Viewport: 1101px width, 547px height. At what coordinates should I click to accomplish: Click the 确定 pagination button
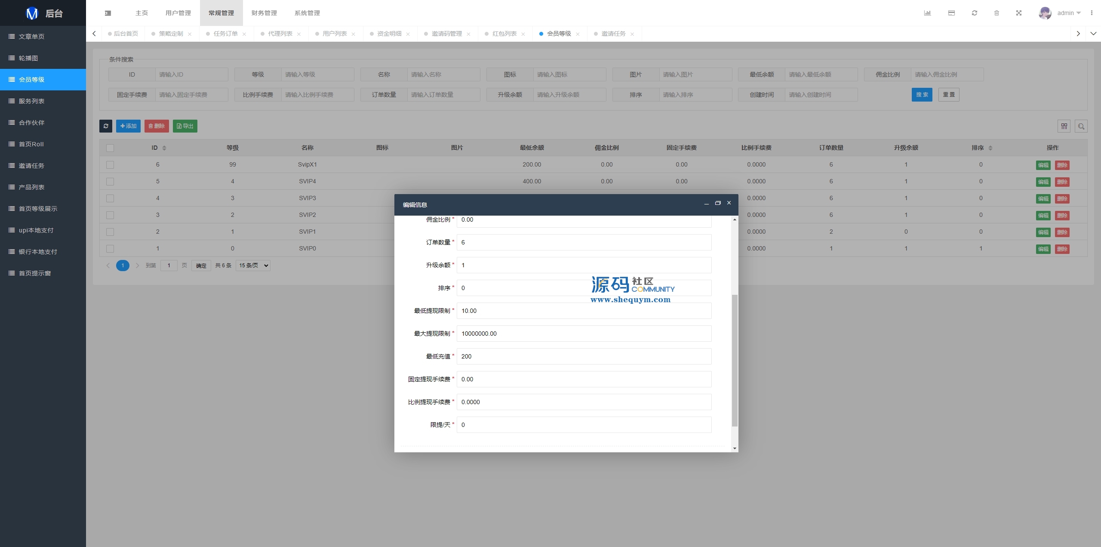coord(201,266)
